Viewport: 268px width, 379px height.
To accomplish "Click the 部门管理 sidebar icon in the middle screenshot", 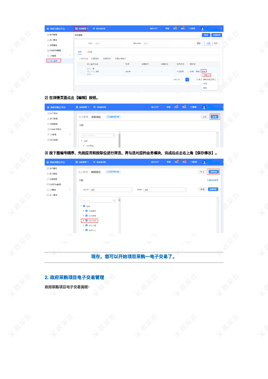I will point(48,119).
